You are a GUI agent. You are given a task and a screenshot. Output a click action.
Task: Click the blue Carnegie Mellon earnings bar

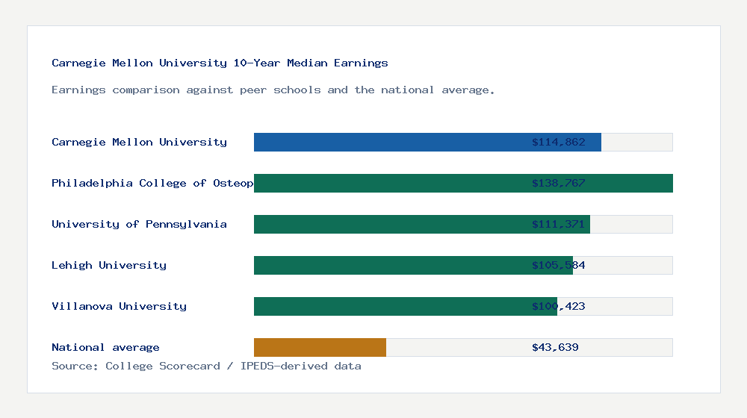(x=427, y=143)
